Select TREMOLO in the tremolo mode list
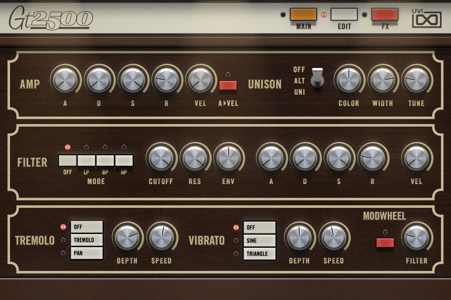 tap(87, 240)
